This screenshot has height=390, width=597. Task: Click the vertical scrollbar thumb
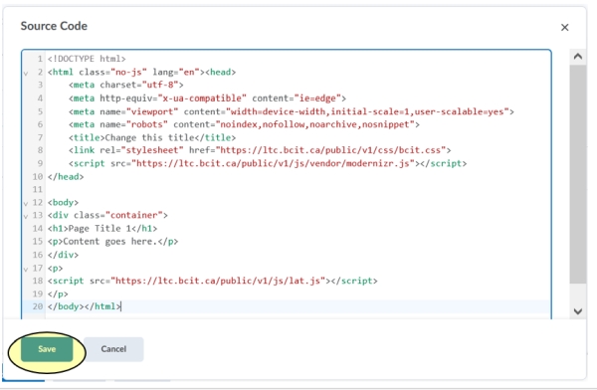point(577,174)
